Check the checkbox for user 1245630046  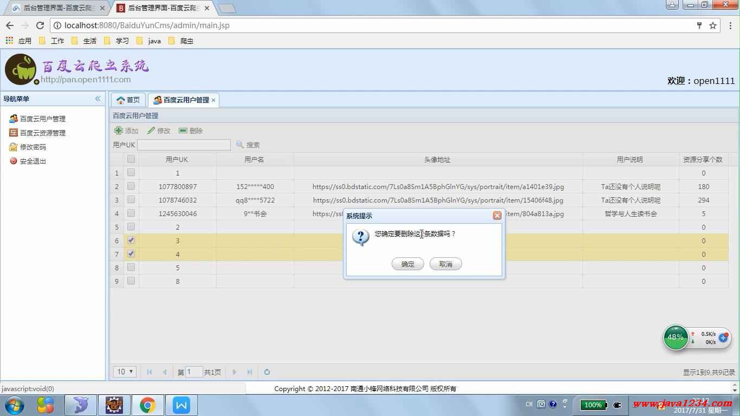pos(131,213)
